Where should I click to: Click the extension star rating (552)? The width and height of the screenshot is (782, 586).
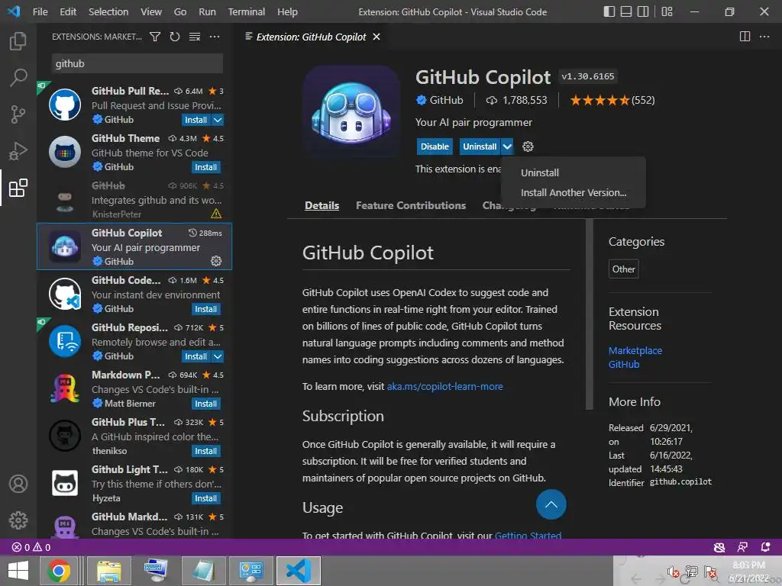pyautogui.click(x=612, y=100)
